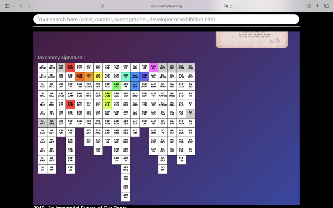Screen dimensions: 333x208
Task: Show the tab overview
Action: click(326, 6)
